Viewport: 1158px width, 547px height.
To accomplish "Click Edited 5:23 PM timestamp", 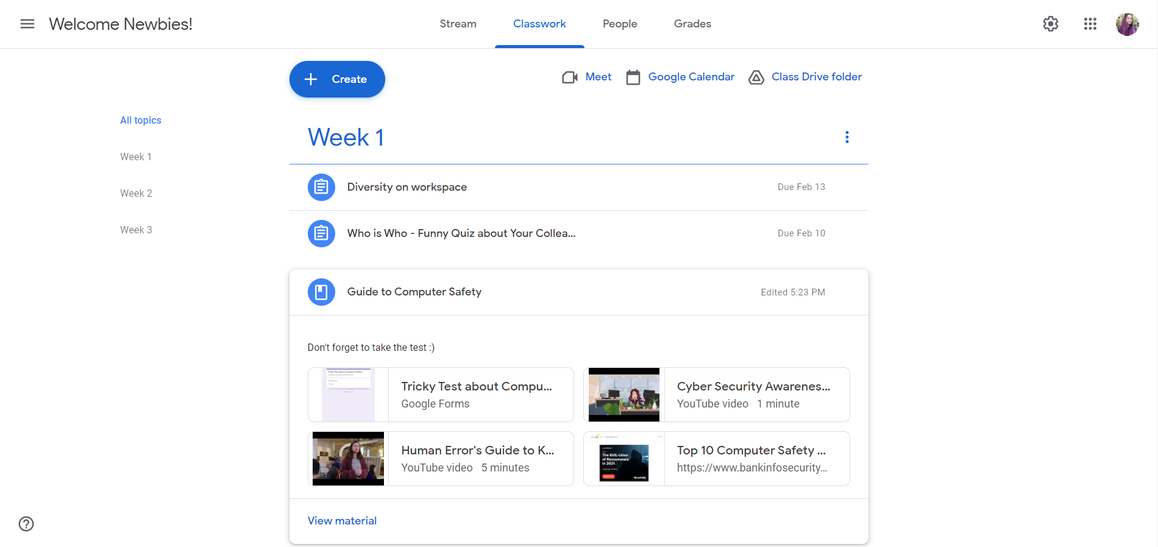I will tap(793, 292).
